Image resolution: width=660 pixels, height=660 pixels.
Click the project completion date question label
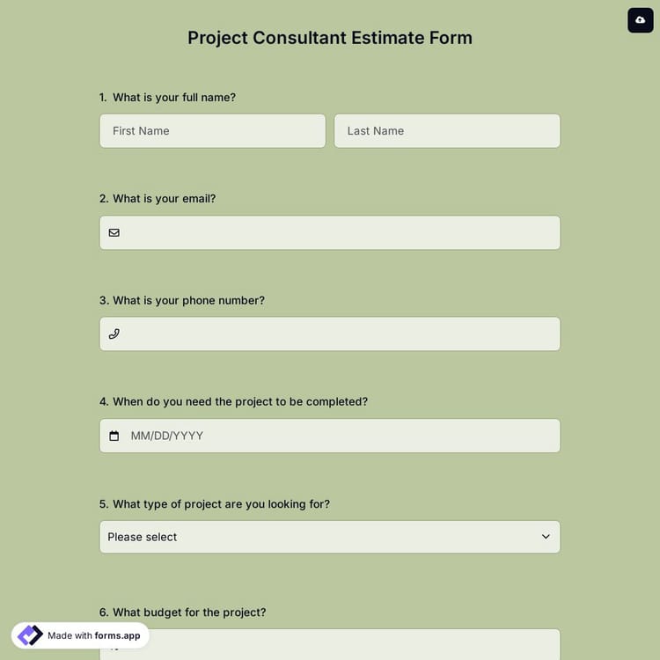click(239, 401)
